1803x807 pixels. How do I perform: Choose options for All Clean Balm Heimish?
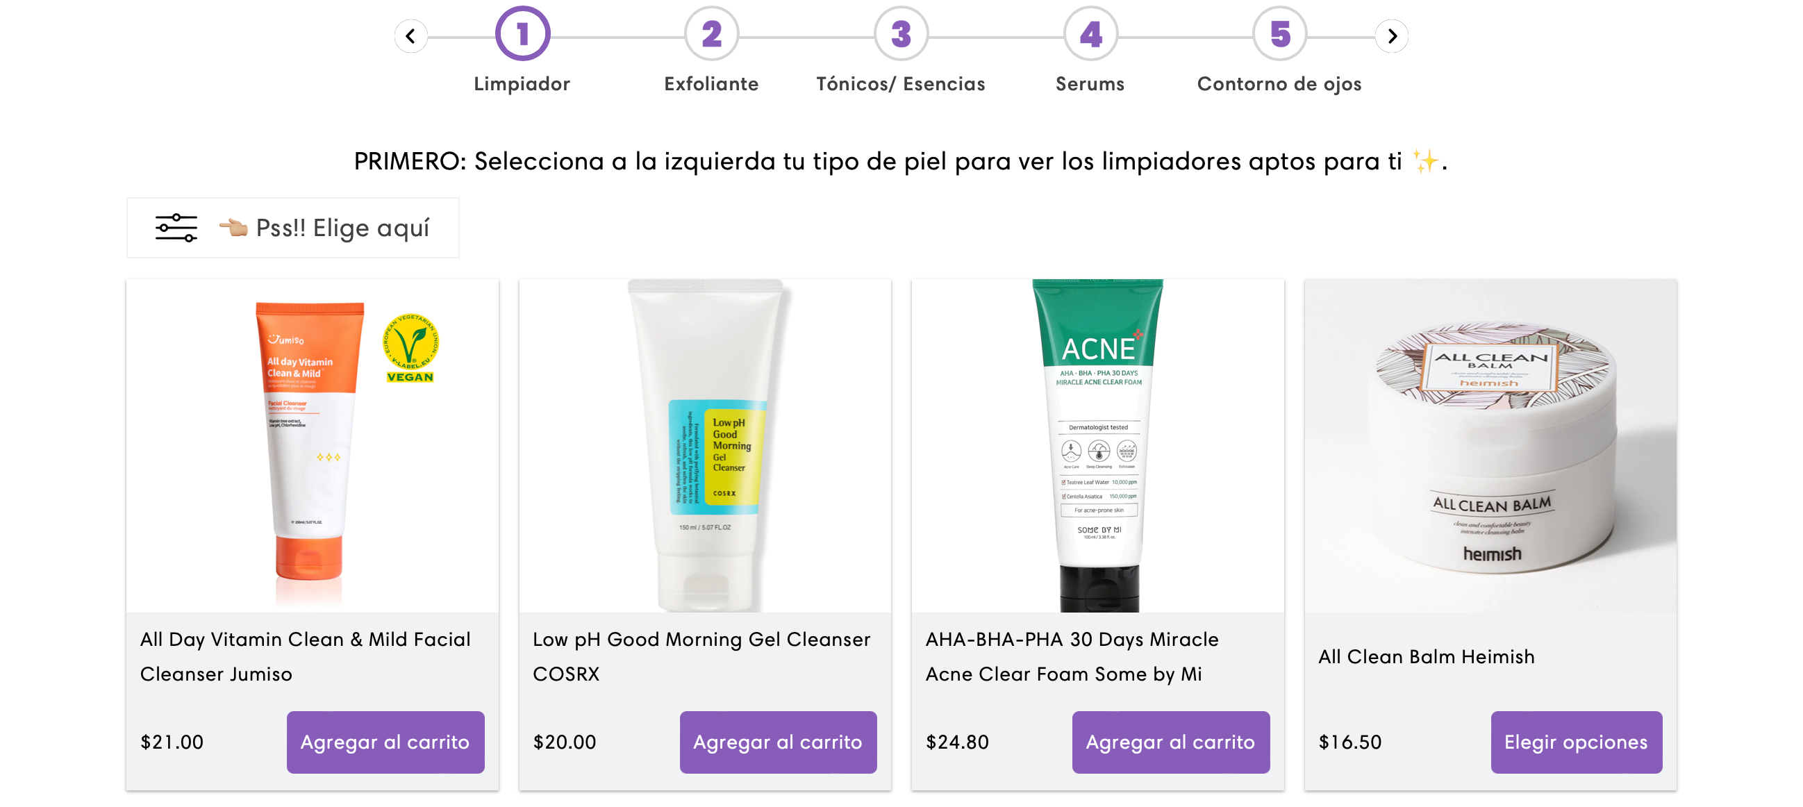pos(1575,741)
